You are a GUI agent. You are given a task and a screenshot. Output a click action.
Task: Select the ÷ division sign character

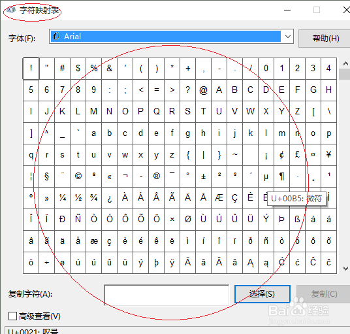46,263
